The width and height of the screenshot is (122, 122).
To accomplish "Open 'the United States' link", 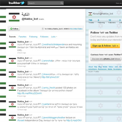I will coord(77,29).
